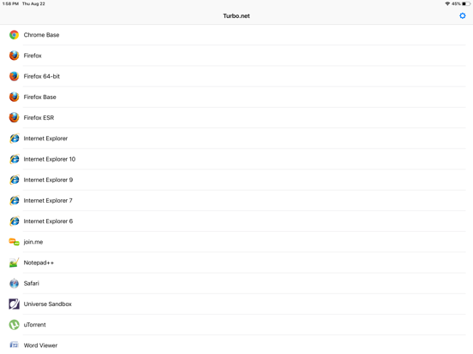Tap the Internet Explorer icon

click(x=15, y=139)
